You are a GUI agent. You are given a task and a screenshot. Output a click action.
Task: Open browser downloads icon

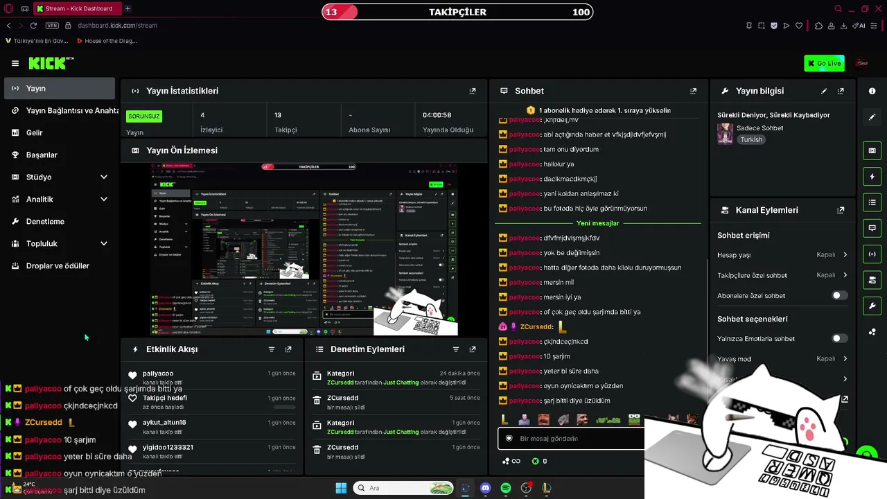(843, 26)
